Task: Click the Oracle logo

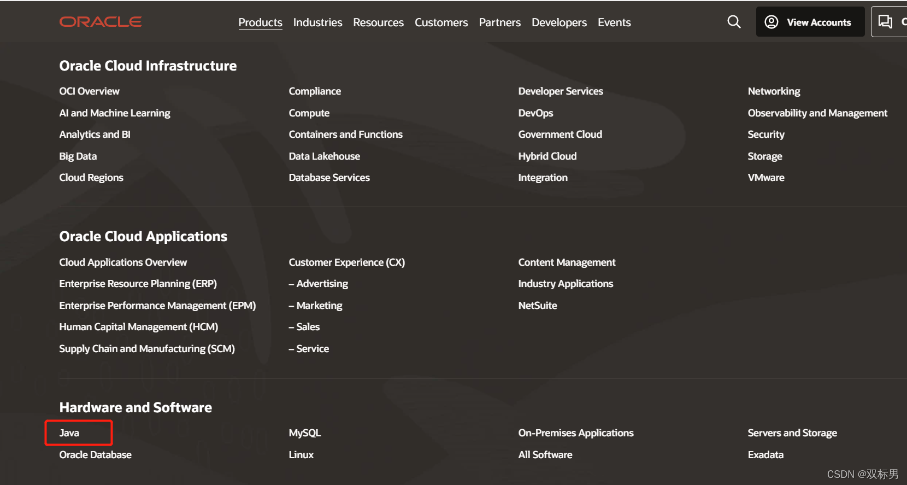Action: pyautogui.click(x=101, y=22)
